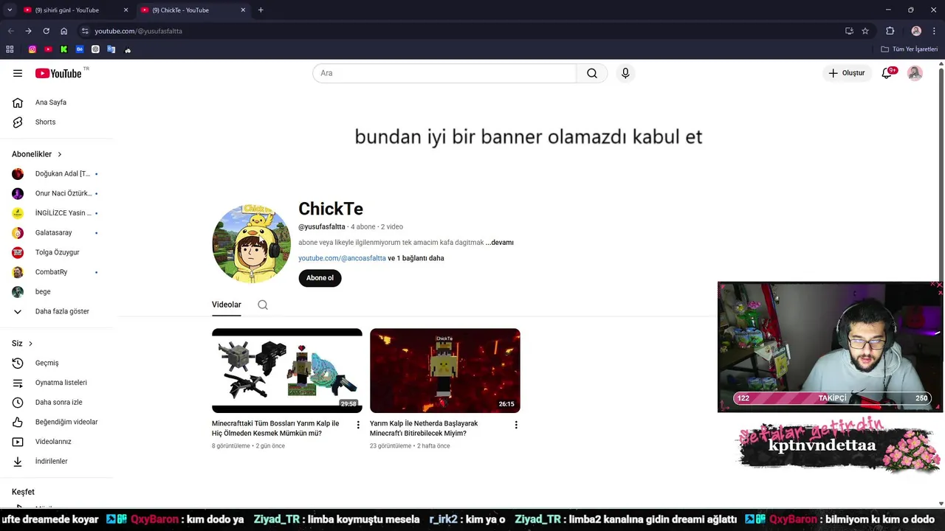Bookmark this page with the star

point(865,31)
